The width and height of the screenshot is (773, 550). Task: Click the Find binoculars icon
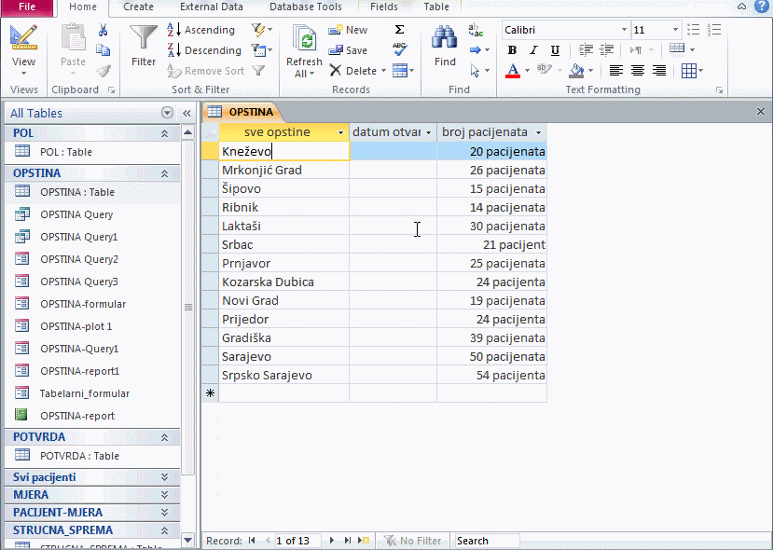coord(445,38)
